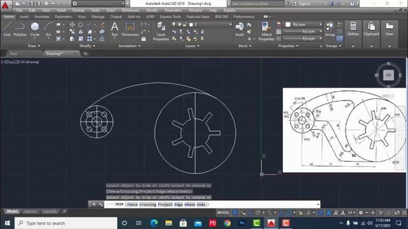Expand the Annotation panel
The height and width of the screenshot is (229, 408).
[129, 46]
